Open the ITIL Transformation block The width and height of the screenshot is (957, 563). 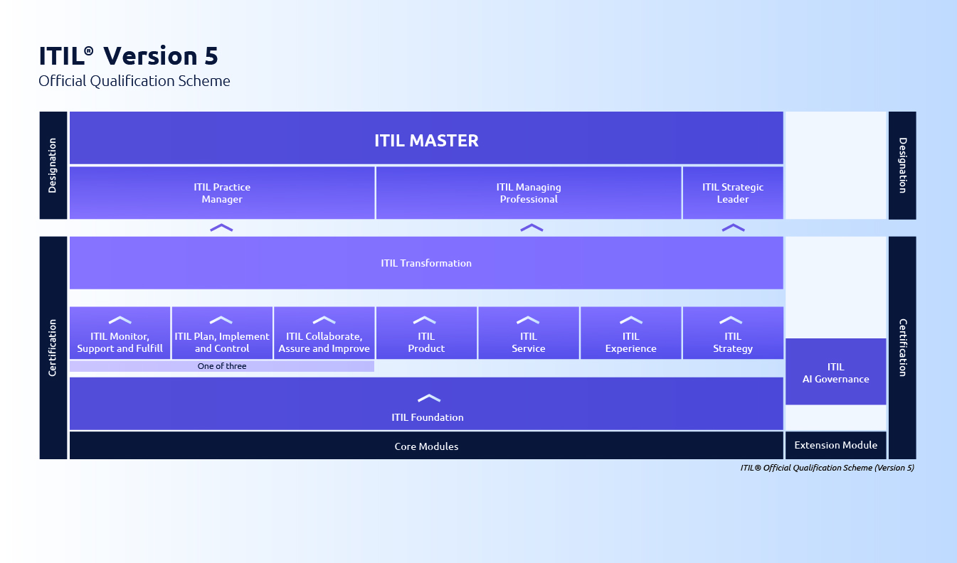pos(426,263)
